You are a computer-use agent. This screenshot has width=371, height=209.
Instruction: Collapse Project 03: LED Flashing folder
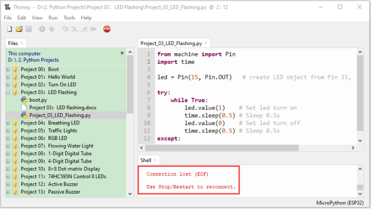8,93
